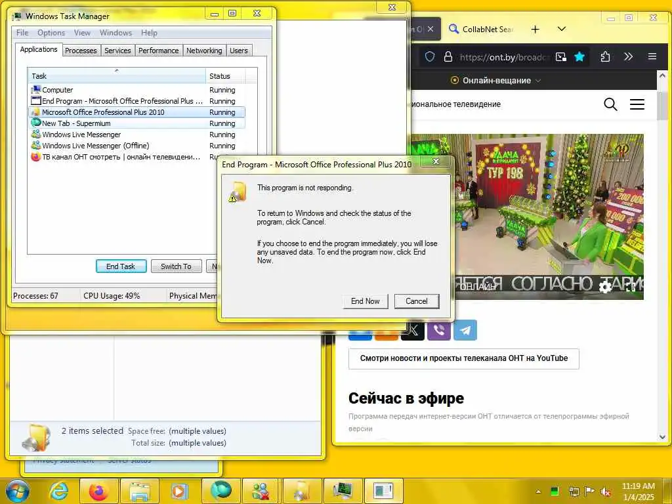Click Cancel in the End Program dialog

417,301
